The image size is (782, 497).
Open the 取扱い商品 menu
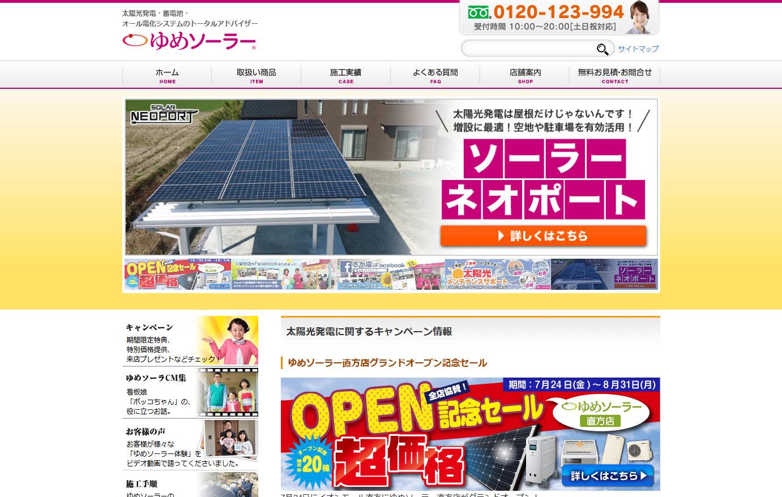click(x=257, y=75)
